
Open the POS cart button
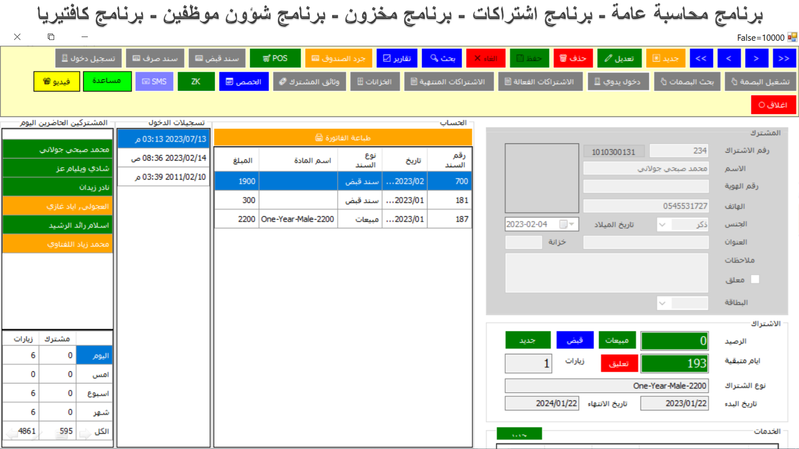pos(275,58)
